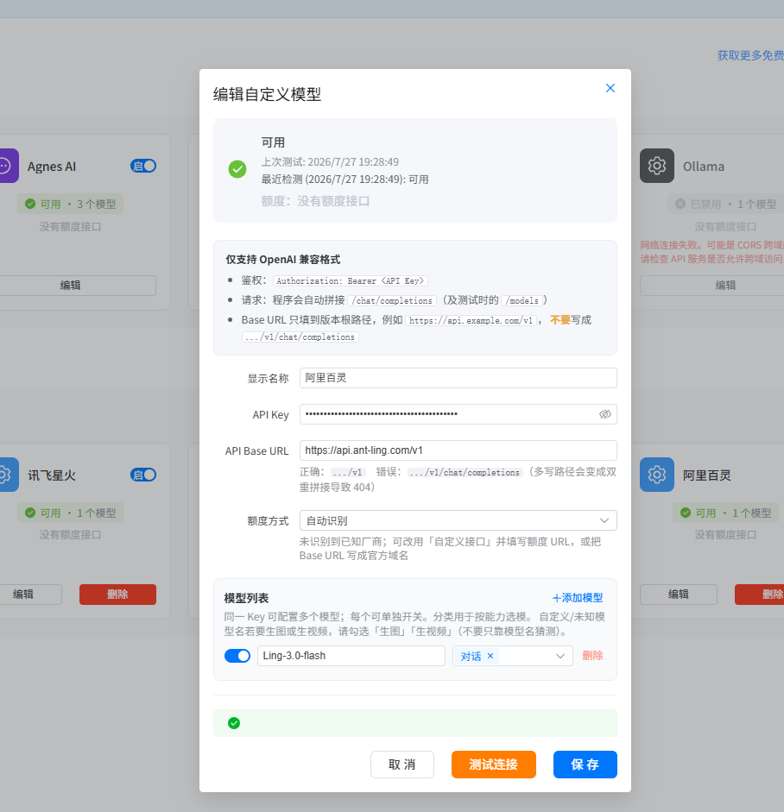Edit the API Base URL field
Screen dimensions: 784x812
(458, 450)
